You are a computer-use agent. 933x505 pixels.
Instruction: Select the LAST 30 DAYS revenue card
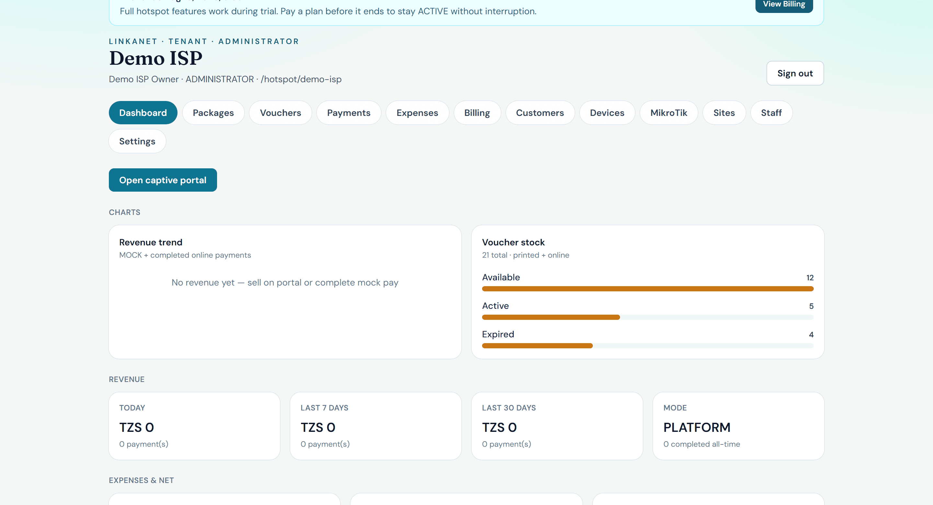pyautogui.click(x=557, y=426)
